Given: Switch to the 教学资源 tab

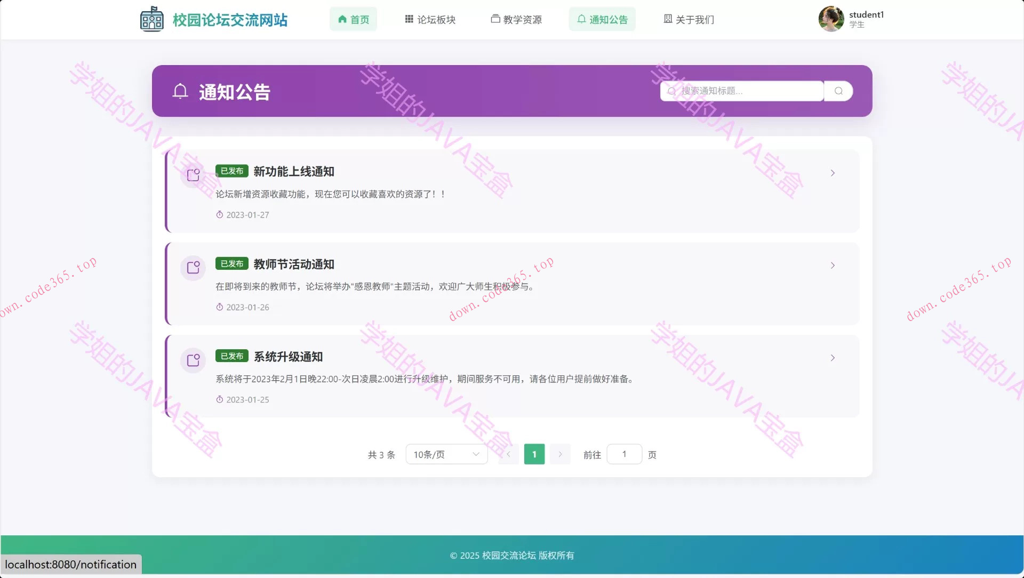Looking at the screenshot, I should click(x=516, y=19).
